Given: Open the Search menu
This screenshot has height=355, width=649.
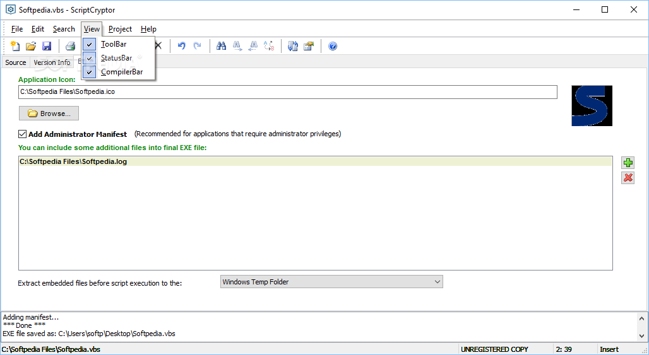Looking at the screenshot, I should pos(64,29).
